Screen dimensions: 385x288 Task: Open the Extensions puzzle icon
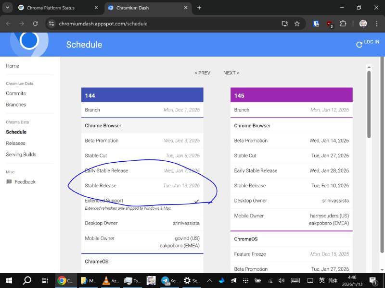(x=343, y=24)
